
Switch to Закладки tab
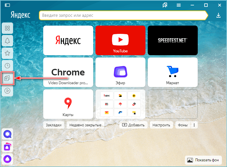coord(53,125)
